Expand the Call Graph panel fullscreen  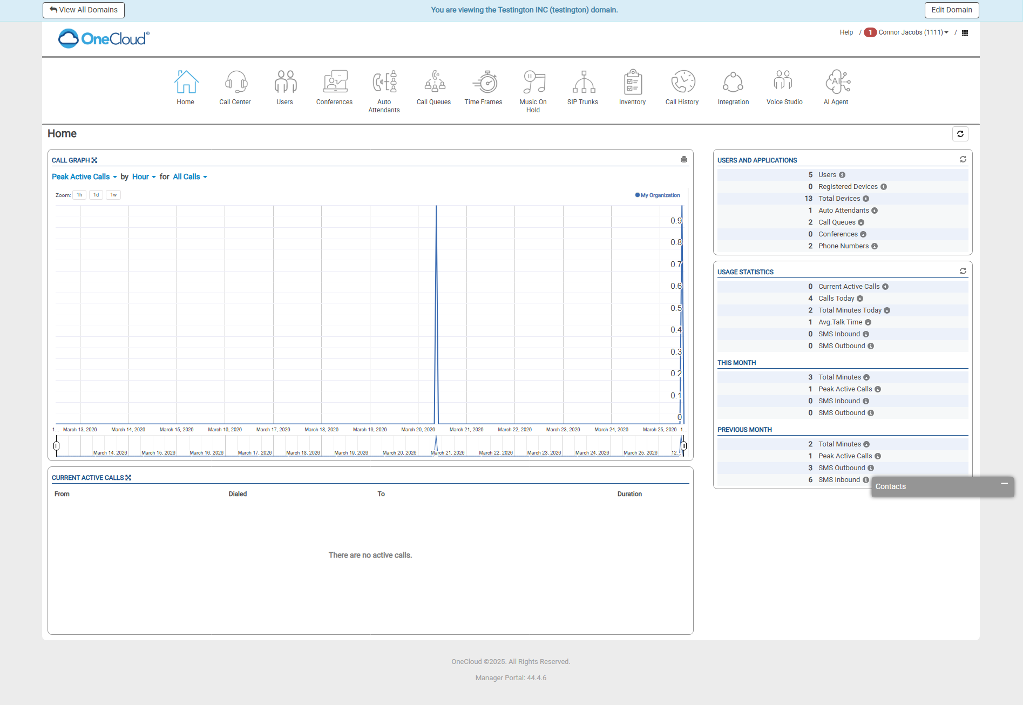(x=94, y=160)
